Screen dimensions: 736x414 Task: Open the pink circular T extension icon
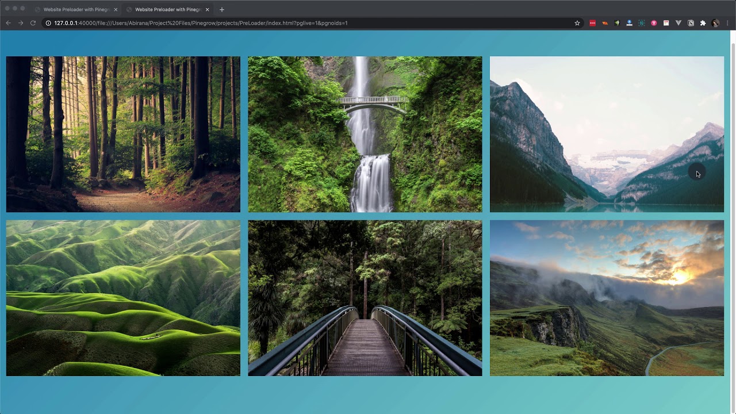click(x=654, y=23)
